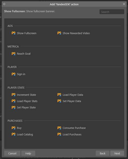Pick the Reach Goal action icon
The image size is (128, 159).
(x=14, y=54)
